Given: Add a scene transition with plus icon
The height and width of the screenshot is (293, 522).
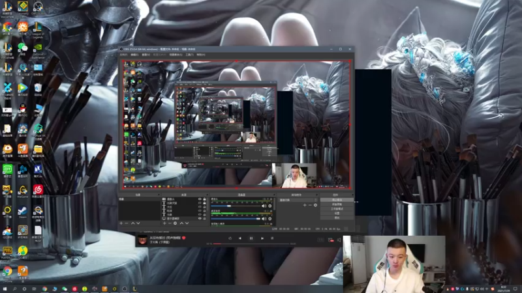Looking at the screenshot, I should tap(305, 205).
